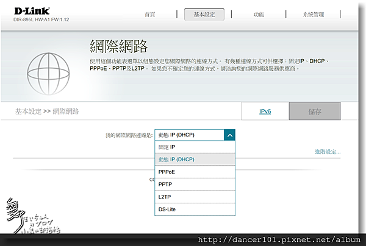This screenshot has width=366, height=246.
Task: Collapse the connection type dropdown arrow
Action: (229, 135)
